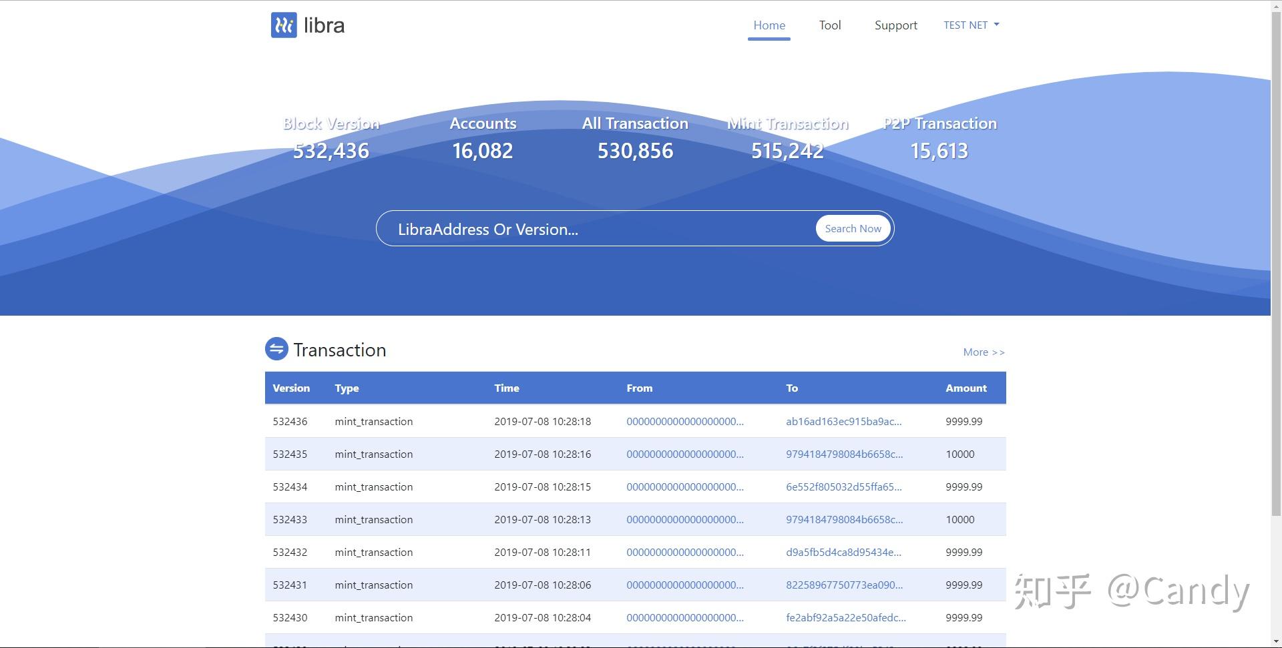This screenshot has height=648, width=1282.
Task: Click the Transaction section swap-arrows icon
Action: point(276,349)
